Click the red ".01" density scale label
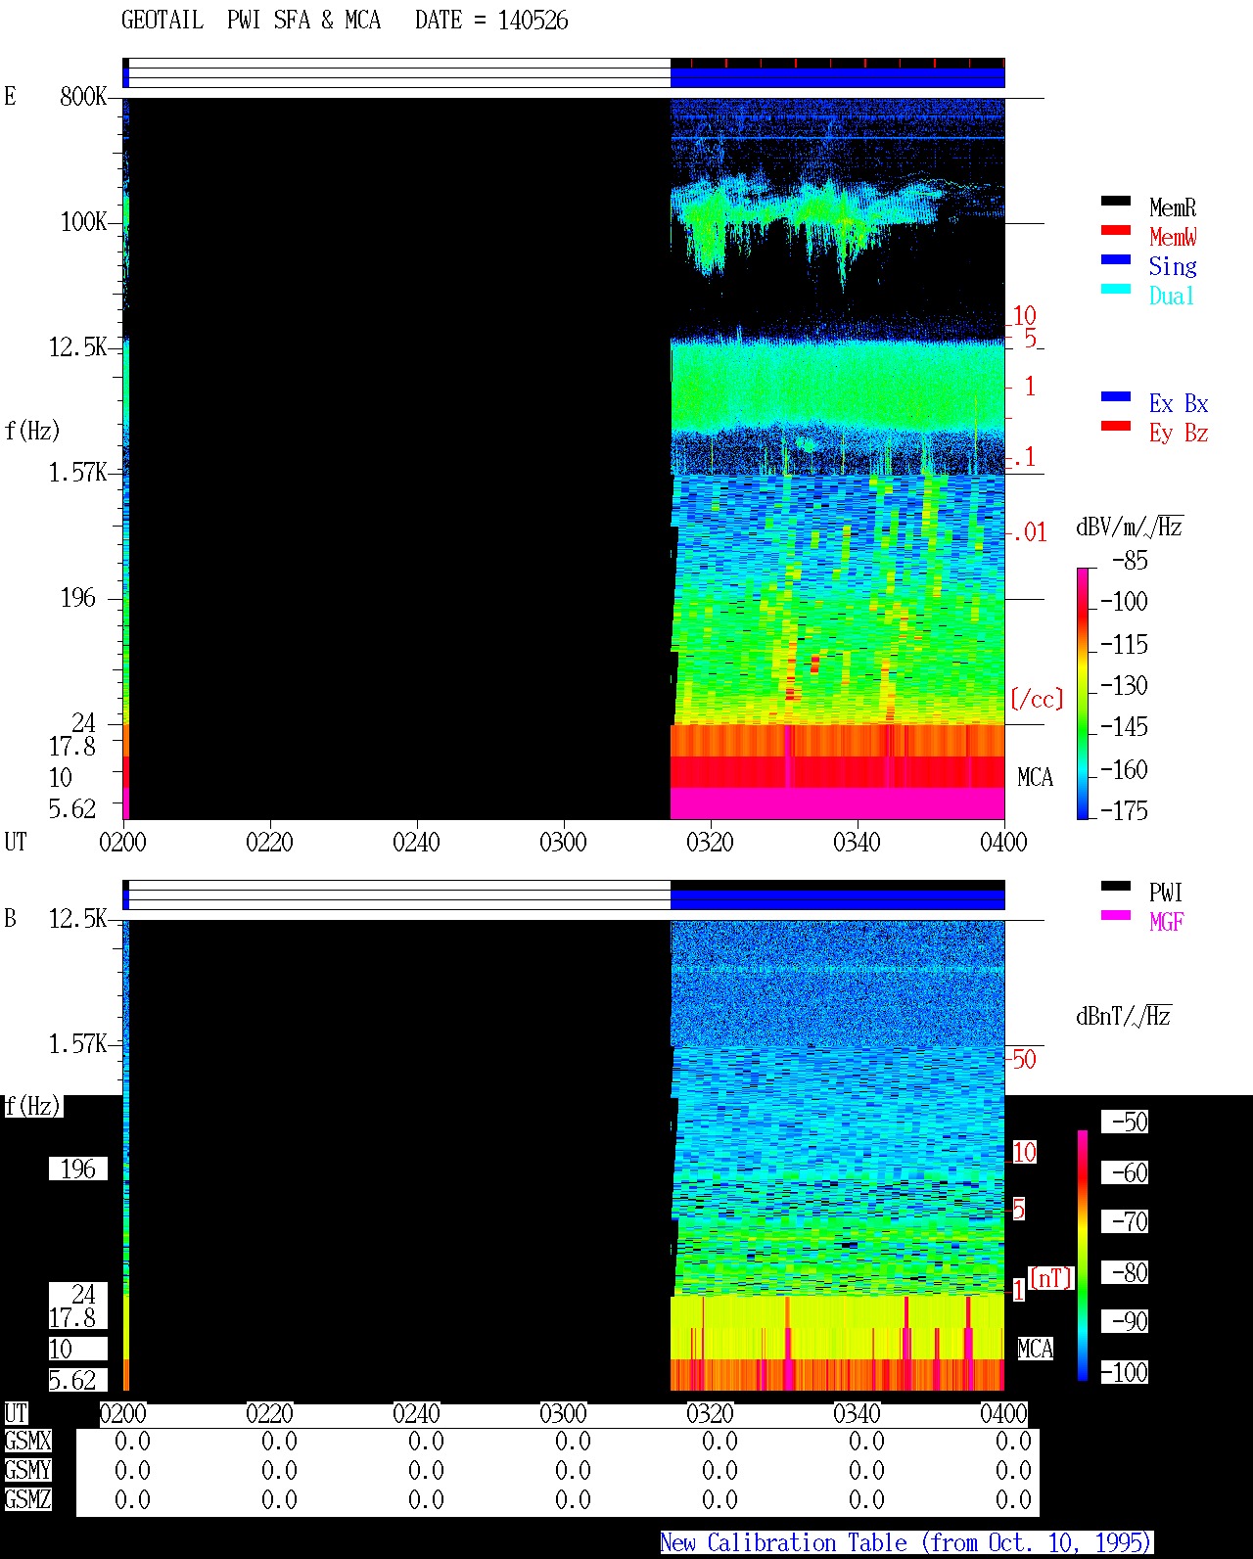This screenshot has height=1559, width=1253. pyautogui.click(x=1029, y=532)
